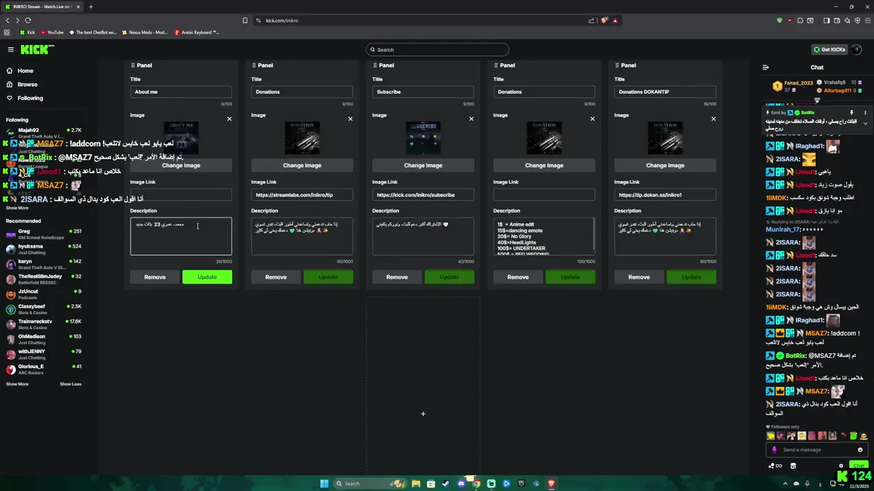Expand the pinned message chevron
Viewport: 874px width, 491px height.
click(865, 123)
